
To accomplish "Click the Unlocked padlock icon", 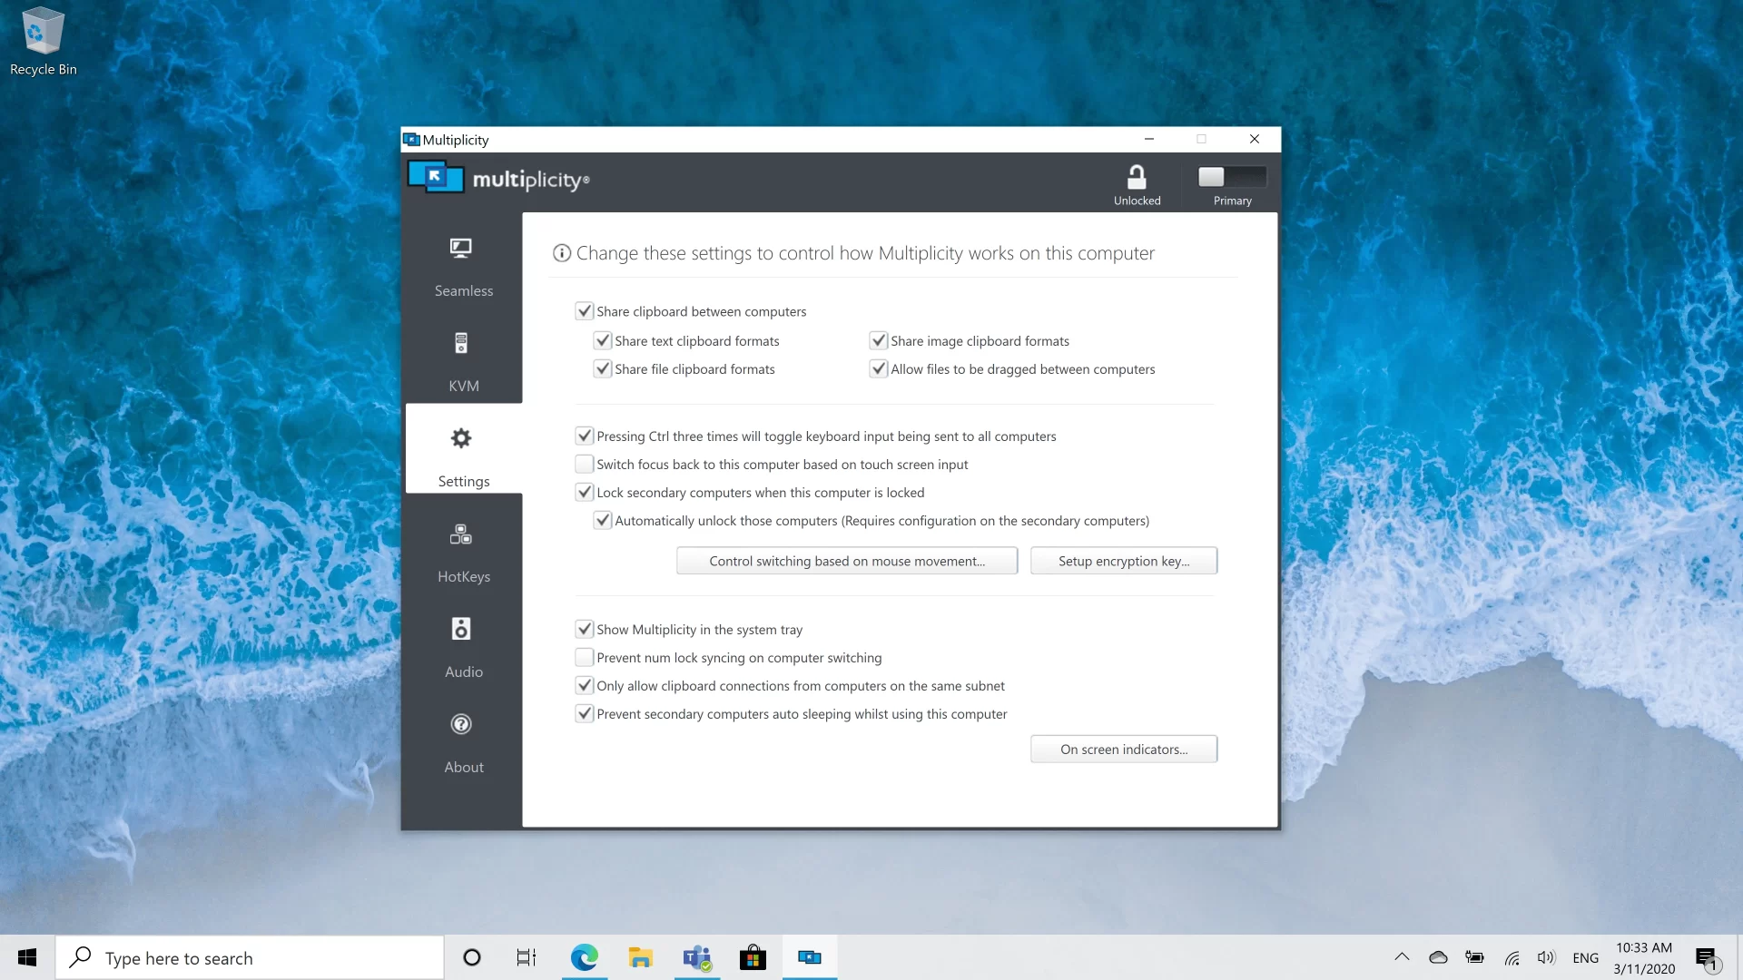I will pyautogui.click(x=1137, y=175).
